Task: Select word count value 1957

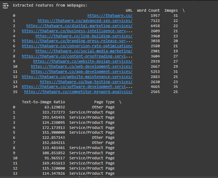Action: coord(155,16)
